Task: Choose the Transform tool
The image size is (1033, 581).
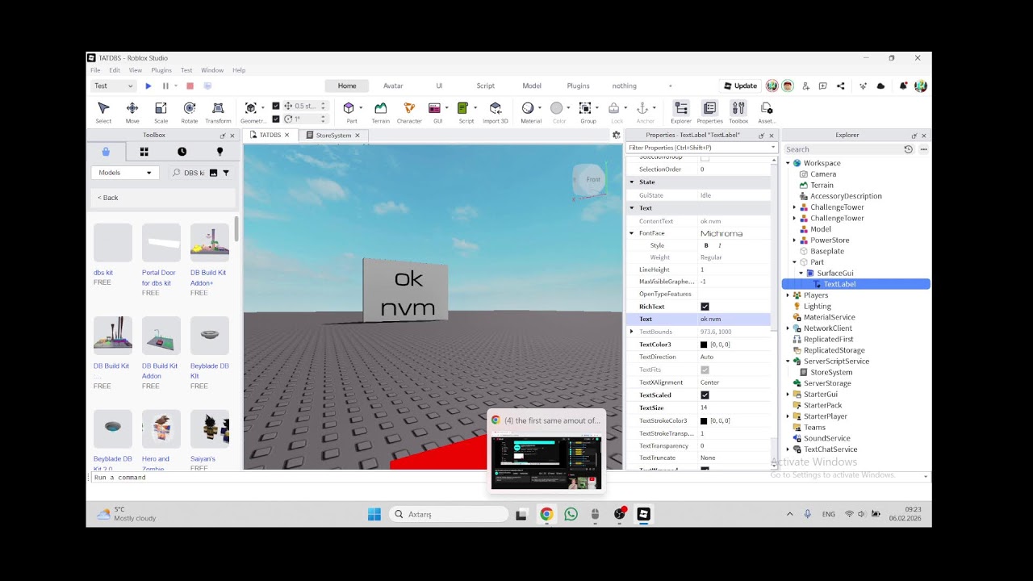Action: [x=218, y=112]
